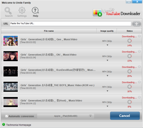Click the 29% progress value
The width and height of the screenshot is (143, 128).
(129, 76)
